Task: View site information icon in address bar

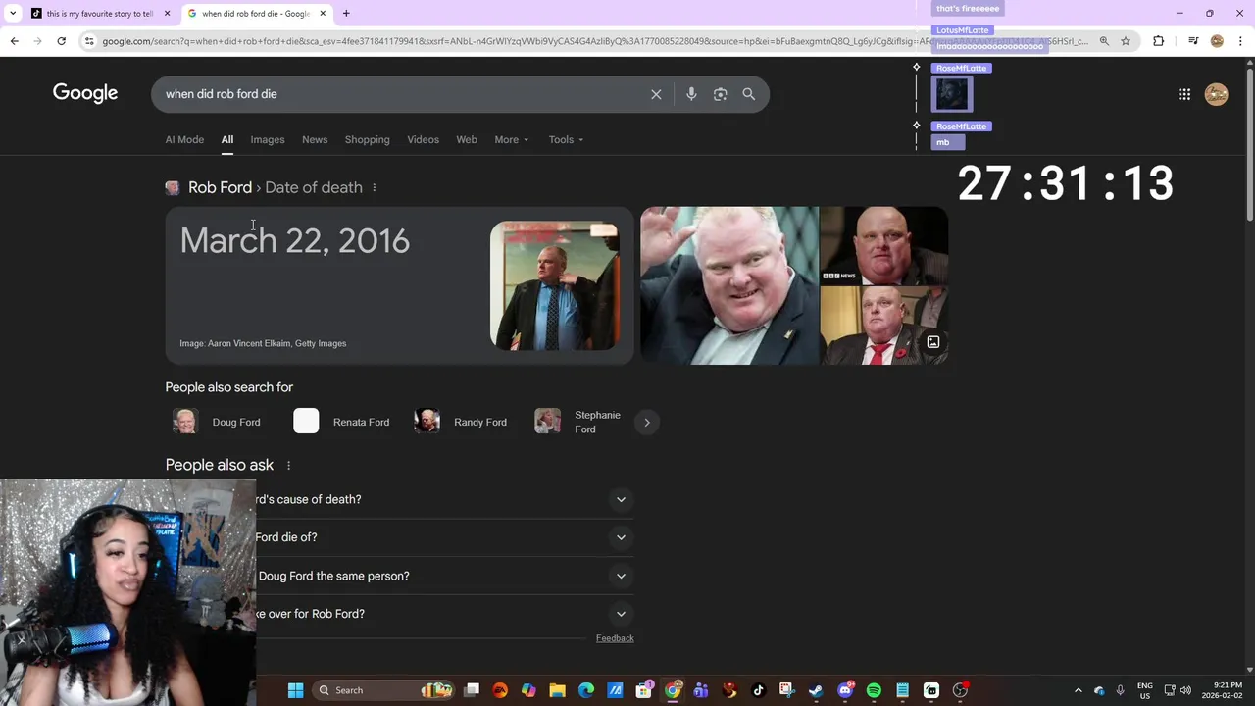Action: point(89,41)
